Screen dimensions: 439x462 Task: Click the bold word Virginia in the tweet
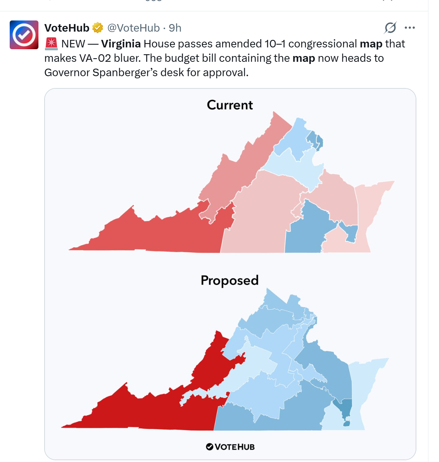click(x=121, y=44)
